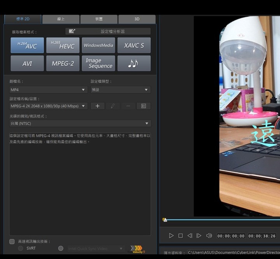Click the volume speaker icon

[209, 236]
